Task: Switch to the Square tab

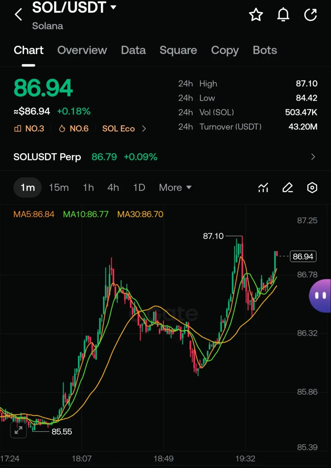Action: (178, 50)
